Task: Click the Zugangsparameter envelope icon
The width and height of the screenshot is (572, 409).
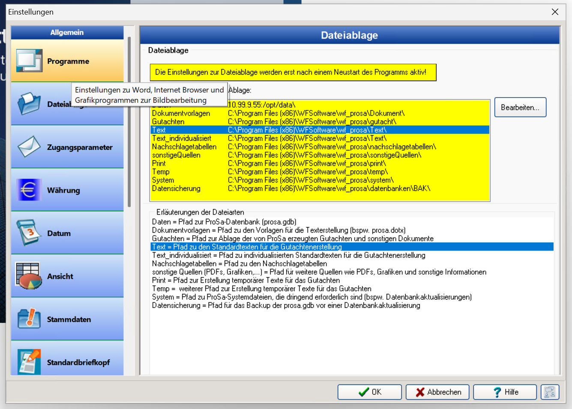Action: (x=29, y=147)
